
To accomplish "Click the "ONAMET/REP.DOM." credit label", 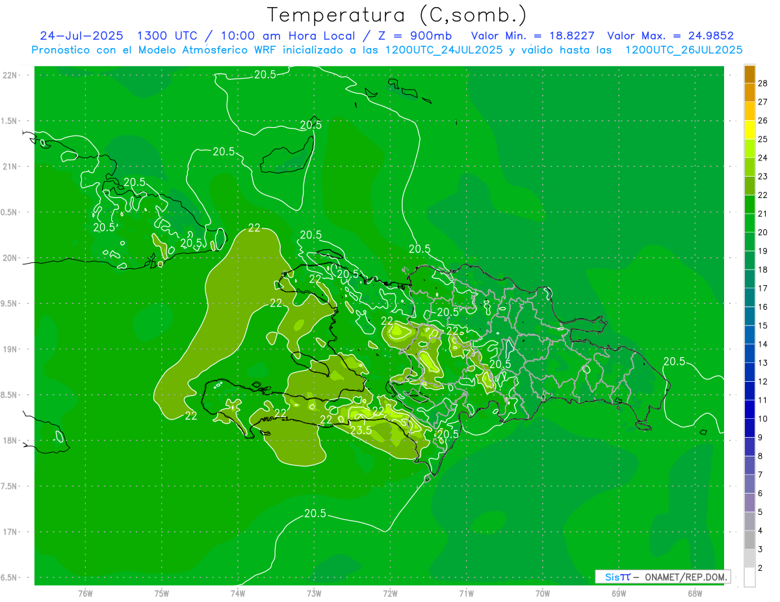I will tap(686, 577).
